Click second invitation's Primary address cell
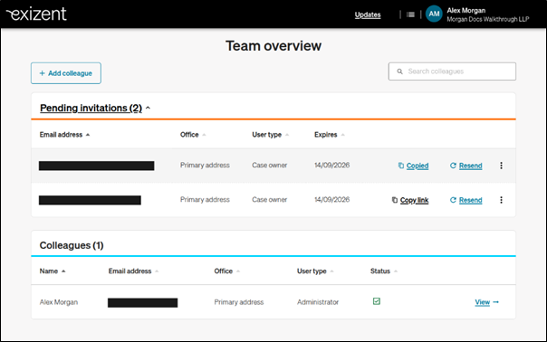Screen dimensions: 547x342 tap(205, 200)
